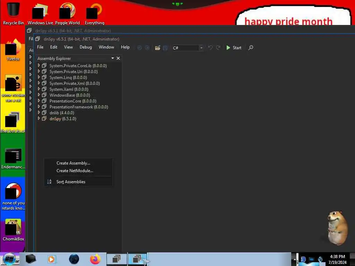Open the Edit menu

tap(54, 47)
